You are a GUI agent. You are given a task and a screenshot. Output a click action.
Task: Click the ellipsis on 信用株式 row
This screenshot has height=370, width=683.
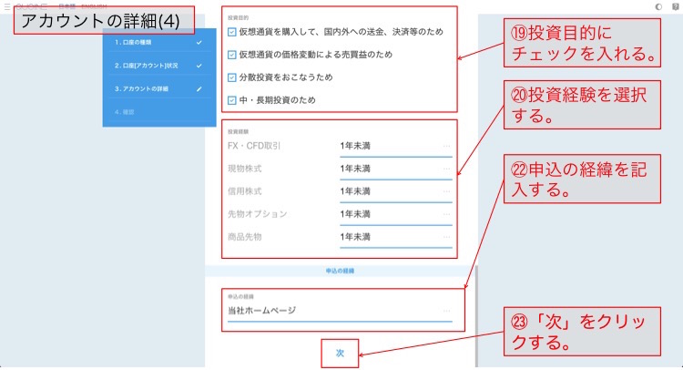pyautogui.click(x=446, y=191)
